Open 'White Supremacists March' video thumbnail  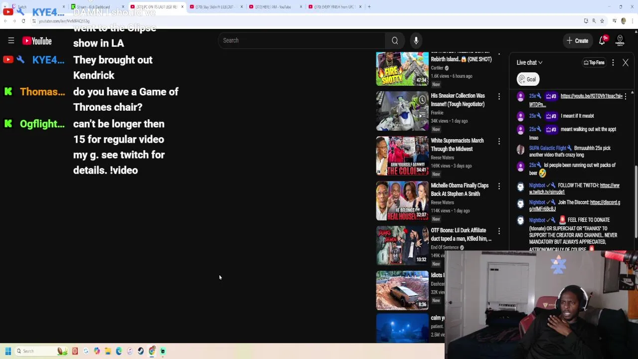pyautogui.click(x=402, y=156)
